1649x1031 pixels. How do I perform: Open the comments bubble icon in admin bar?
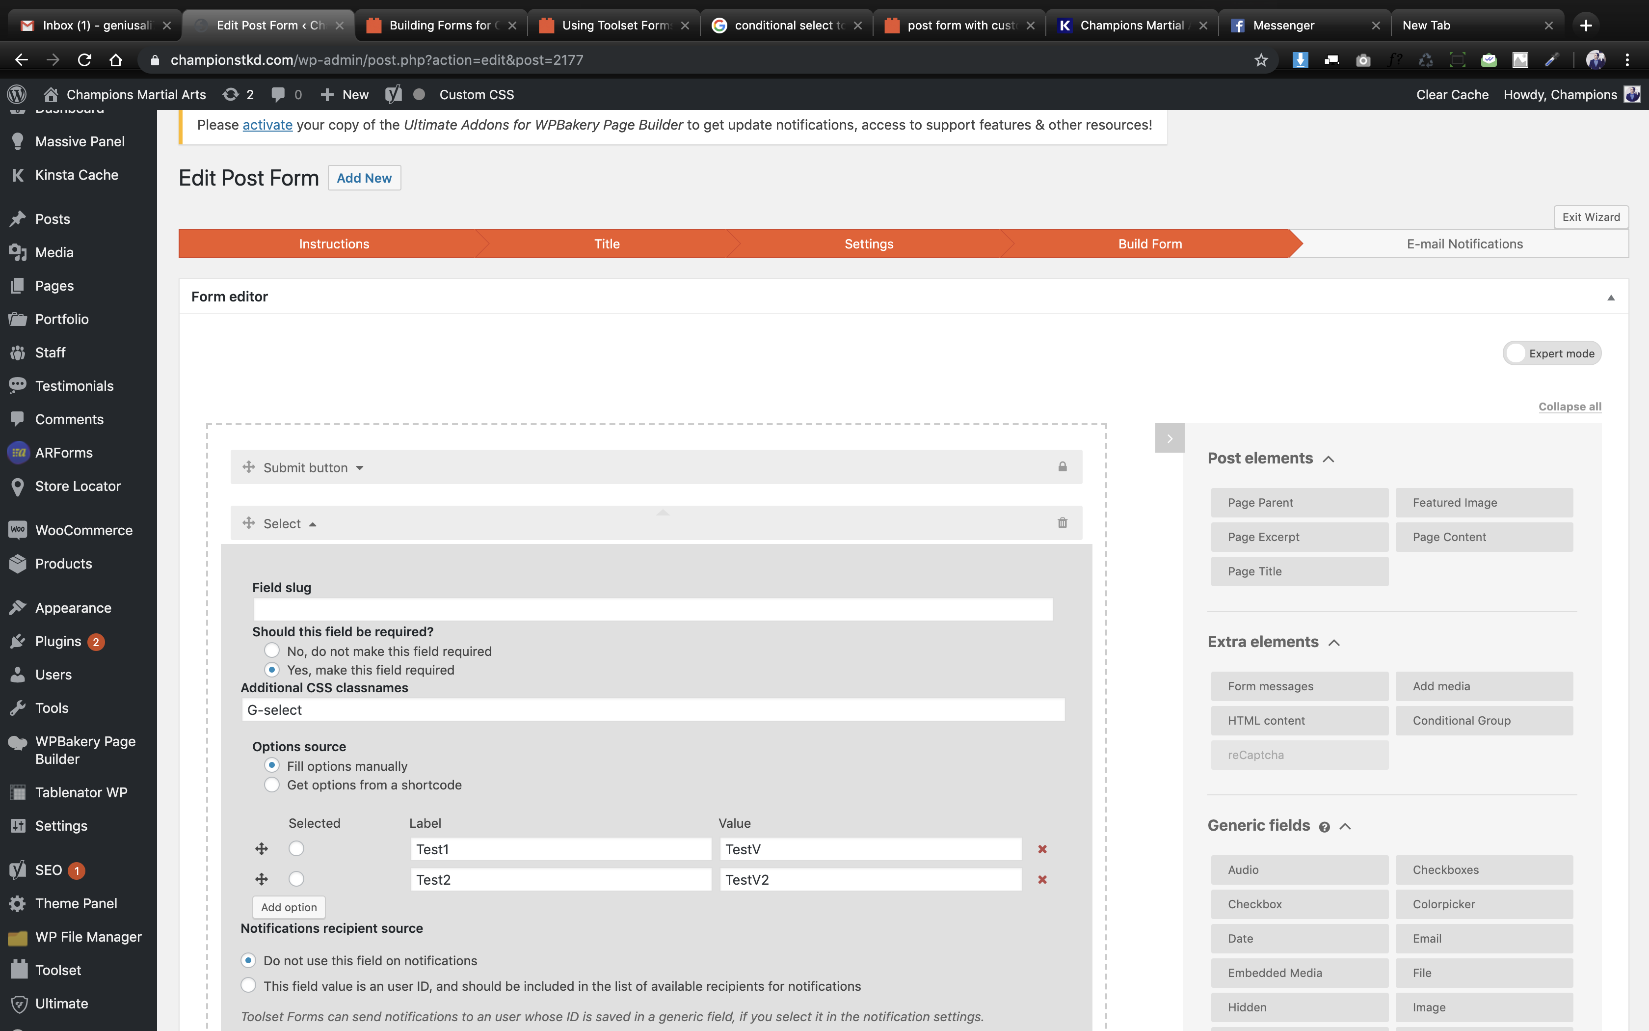tap(278, 95)
